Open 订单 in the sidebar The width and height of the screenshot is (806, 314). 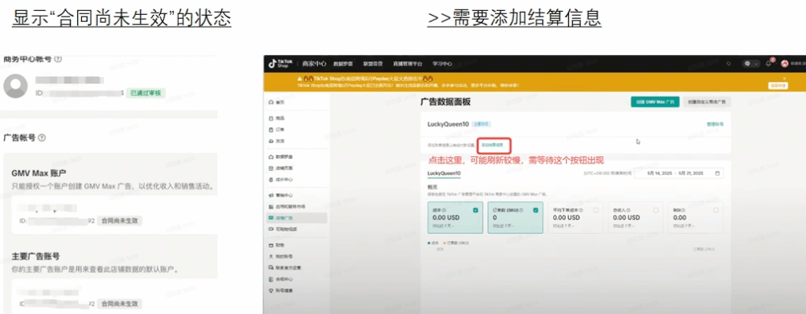276,130
